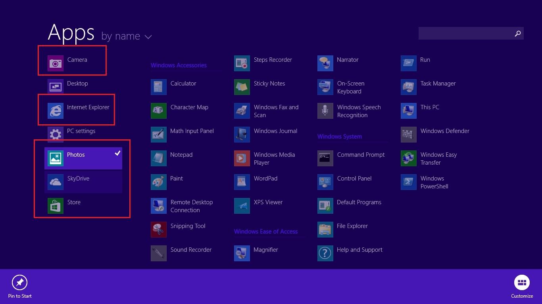Start Narrator icon
542x304 pixels.
[x=325, y=63]
